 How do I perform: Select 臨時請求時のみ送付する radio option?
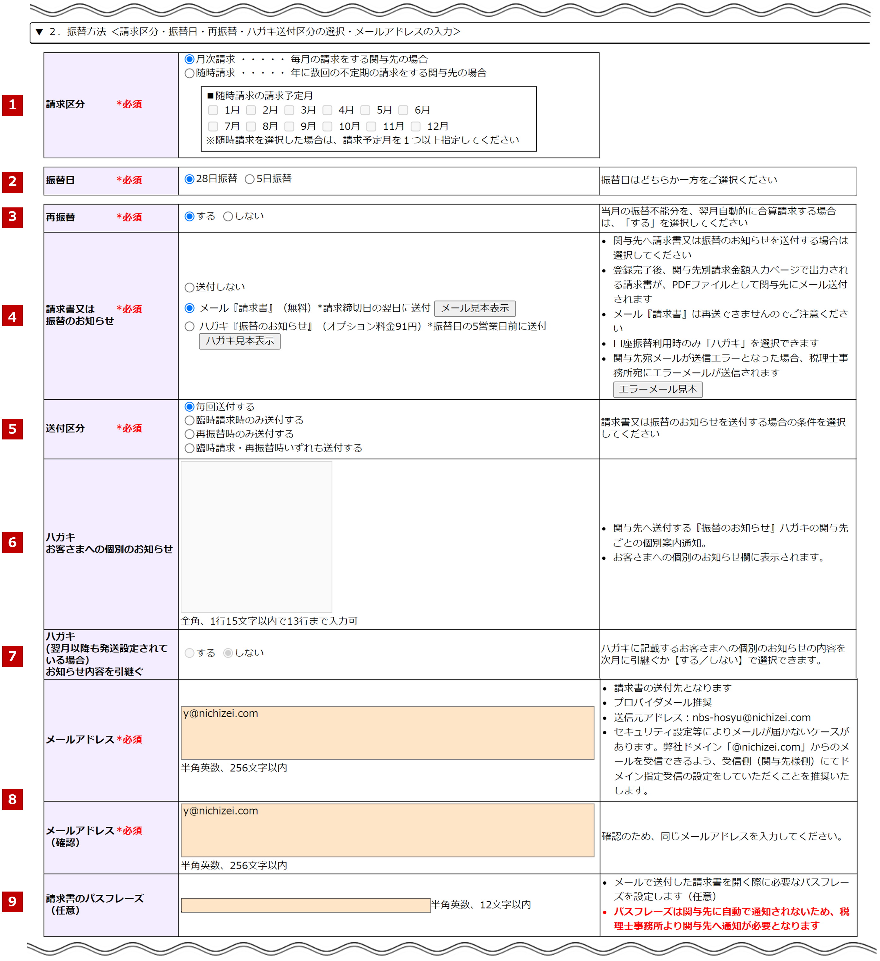(x=189, y=421)
